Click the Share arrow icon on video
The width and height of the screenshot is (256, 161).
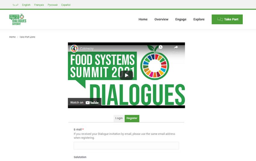click(x=176, y=47)
